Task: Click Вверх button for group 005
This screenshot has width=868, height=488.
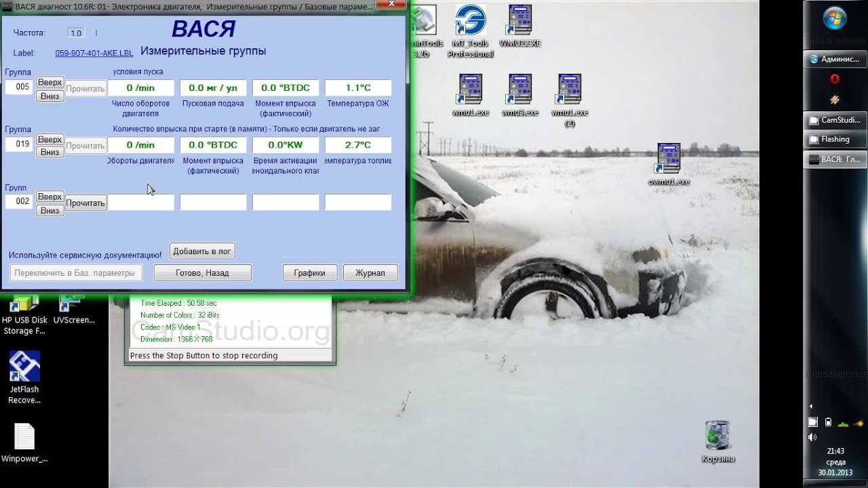Action: (x=50, y=82)
